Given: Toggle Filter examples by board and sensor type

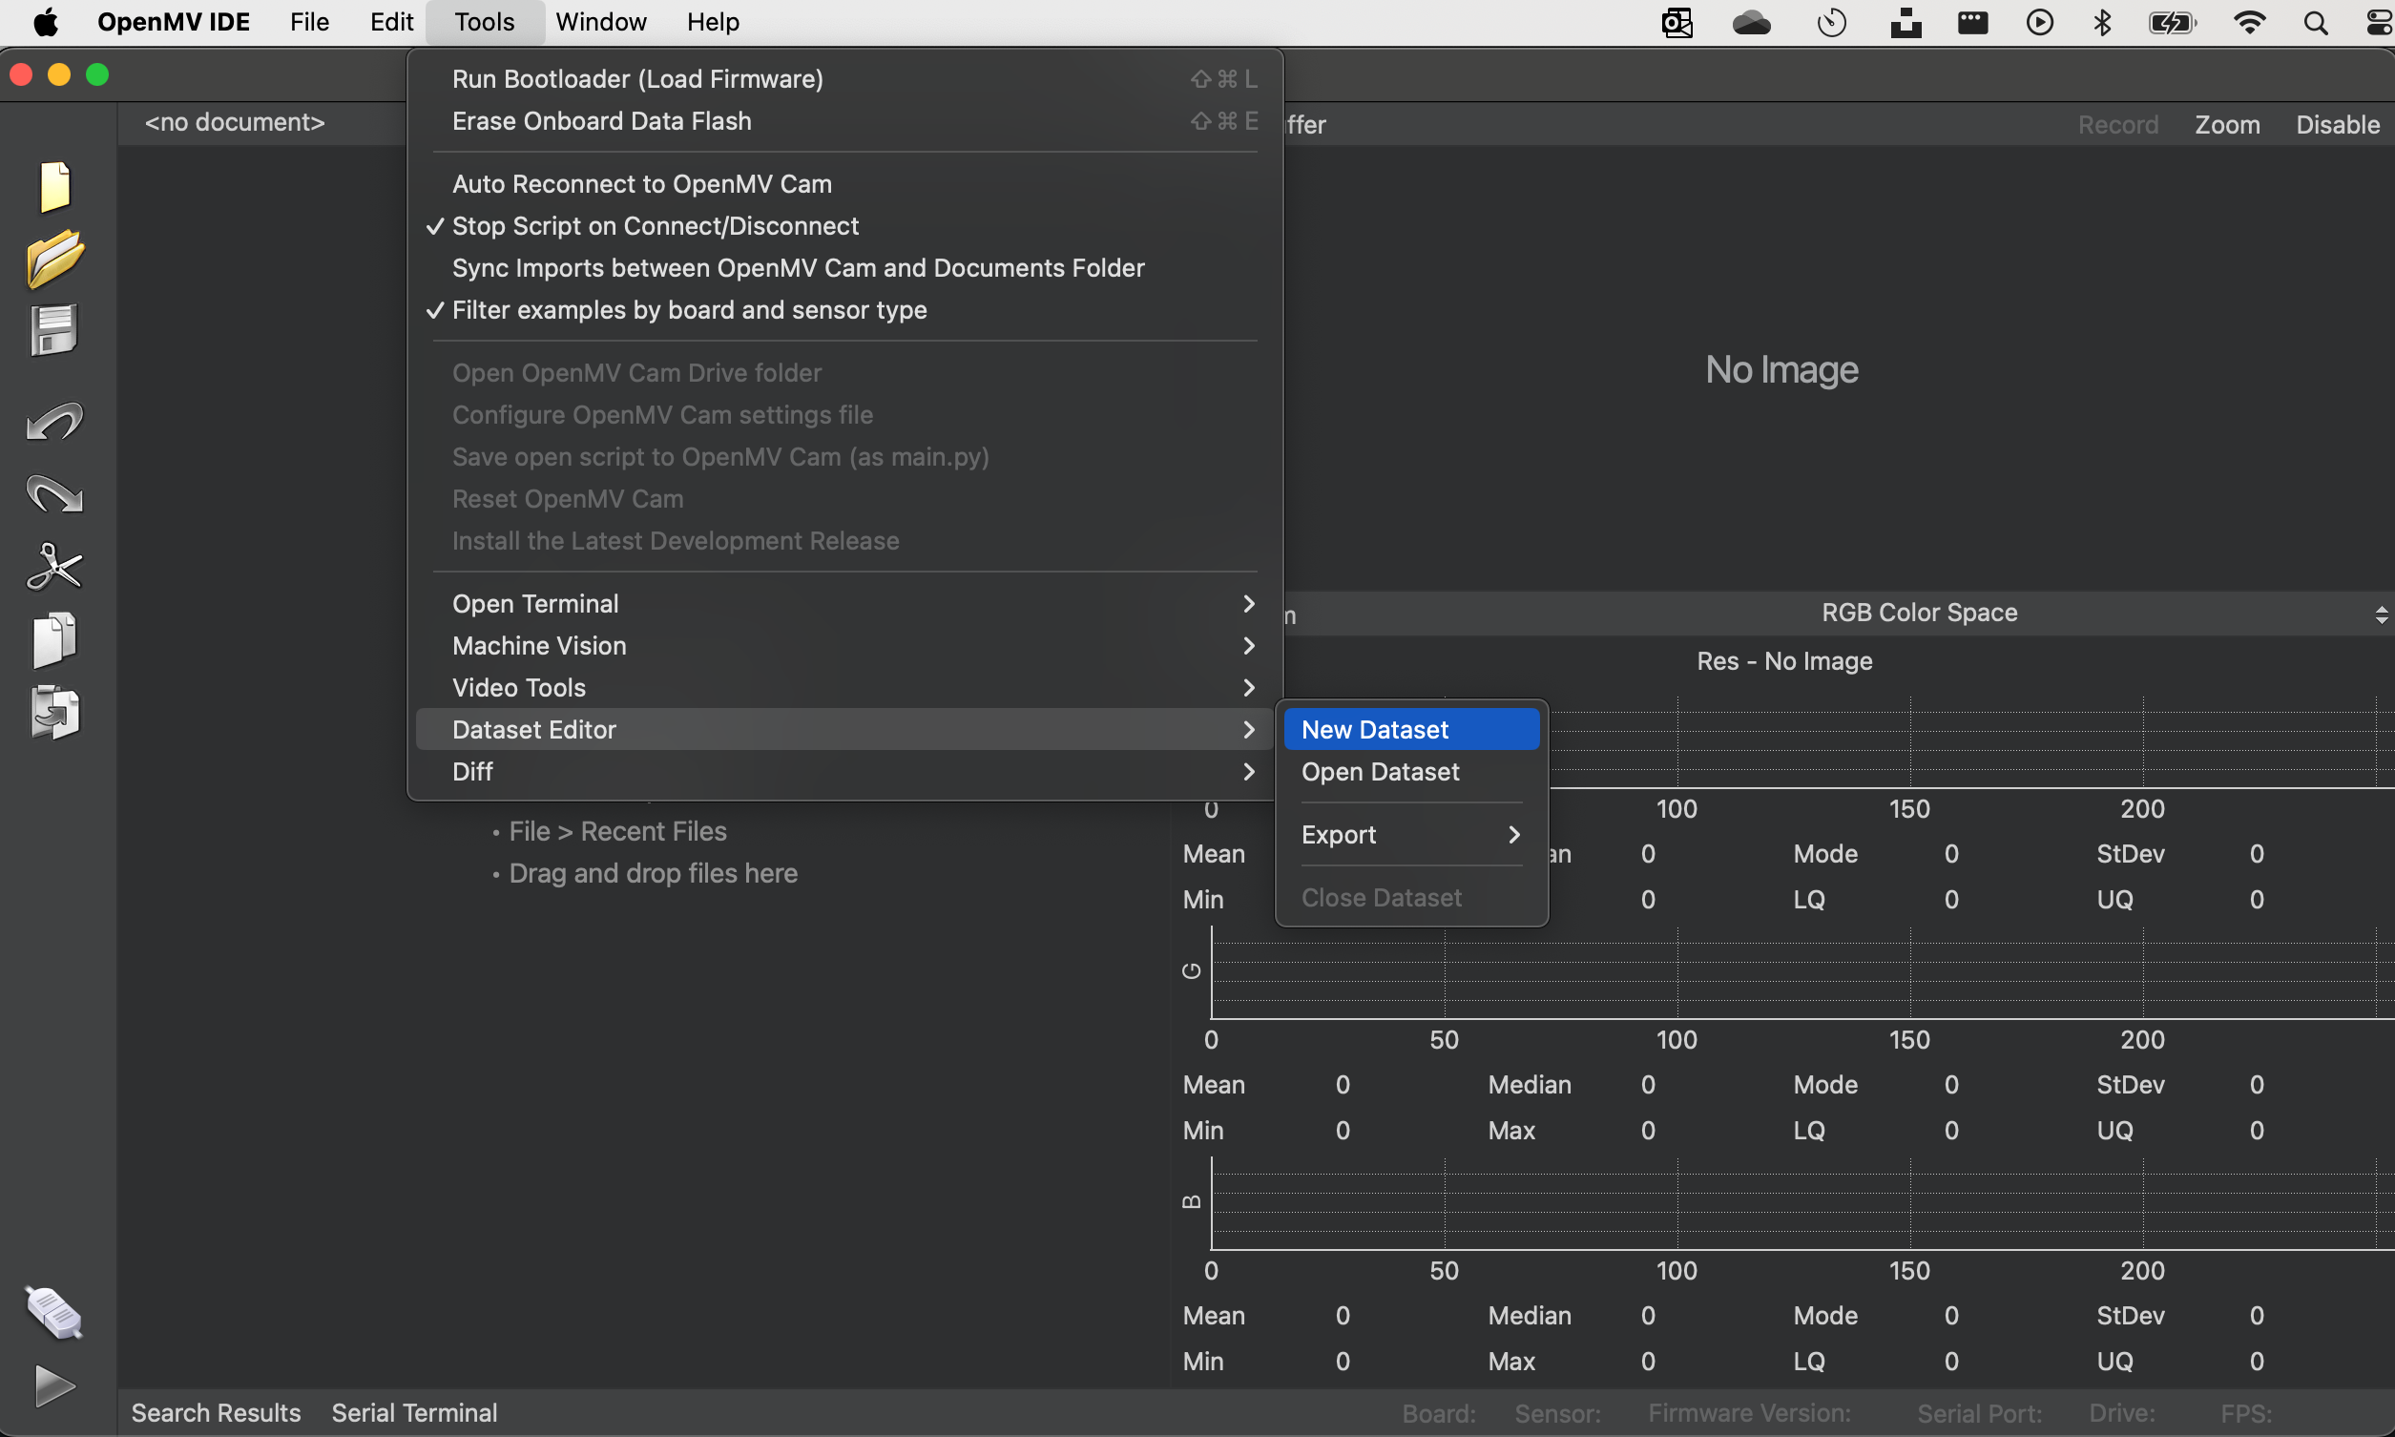Looking at the screenshot, I should (844, 310).
